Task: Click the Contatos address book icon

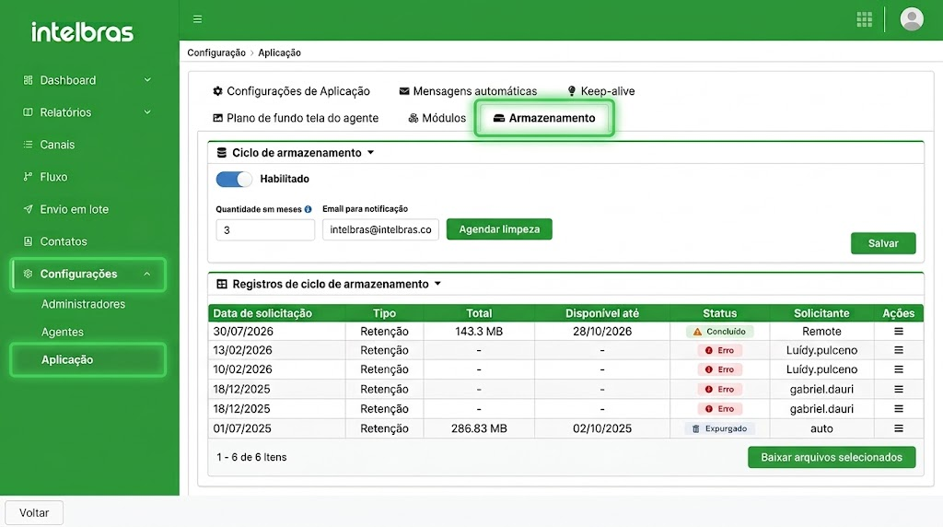Action: [x=28, y=241]
